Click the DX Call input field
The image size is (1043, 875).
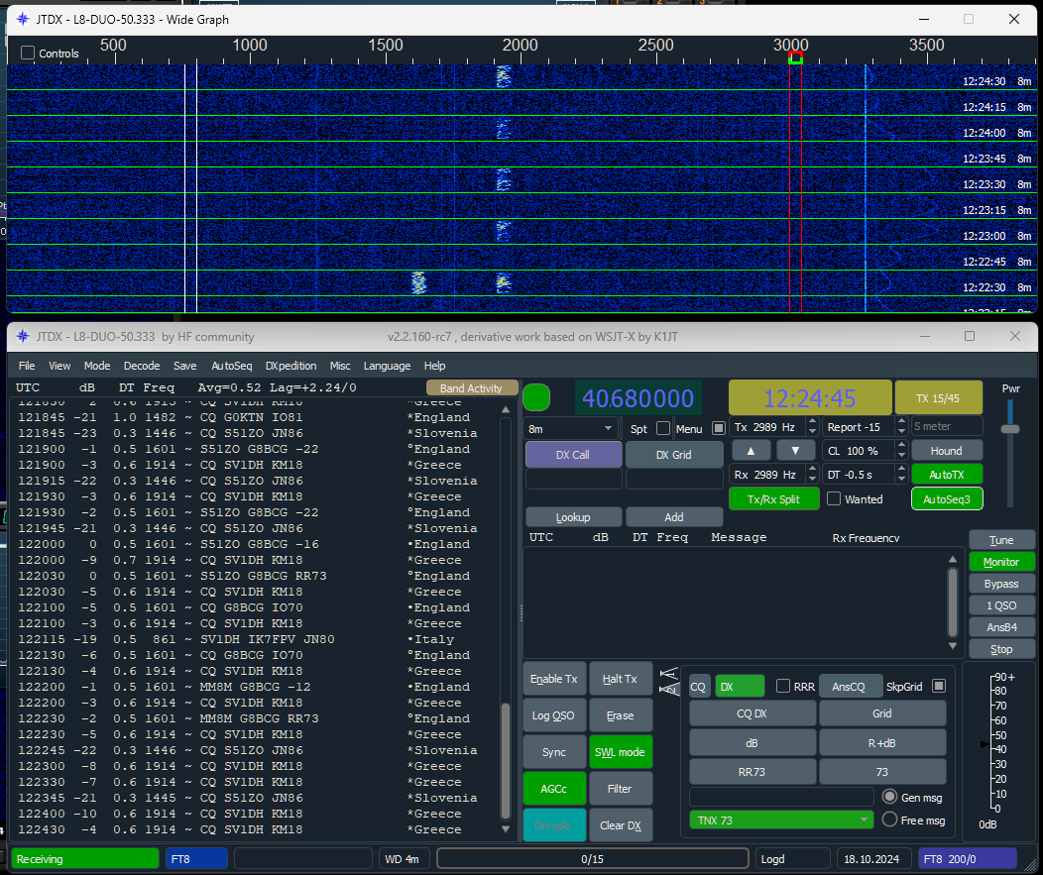573,479
